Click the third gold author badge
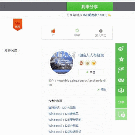 pos(94,63)
